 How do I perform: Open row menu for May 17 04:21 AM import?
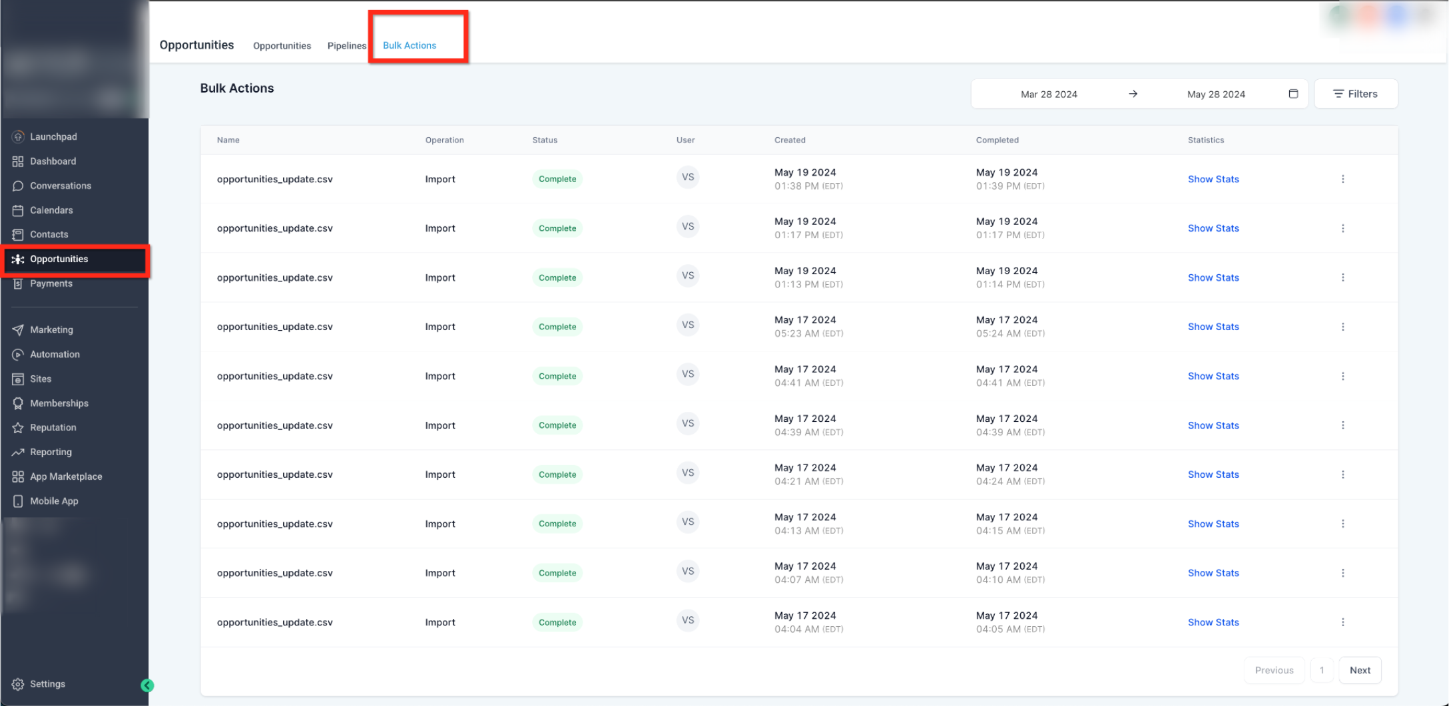click(x=1342, y=474)
